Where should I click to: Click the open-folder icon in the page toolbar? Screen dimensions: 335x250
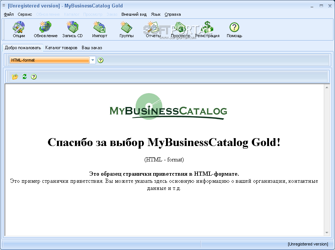tap(15, 77)
